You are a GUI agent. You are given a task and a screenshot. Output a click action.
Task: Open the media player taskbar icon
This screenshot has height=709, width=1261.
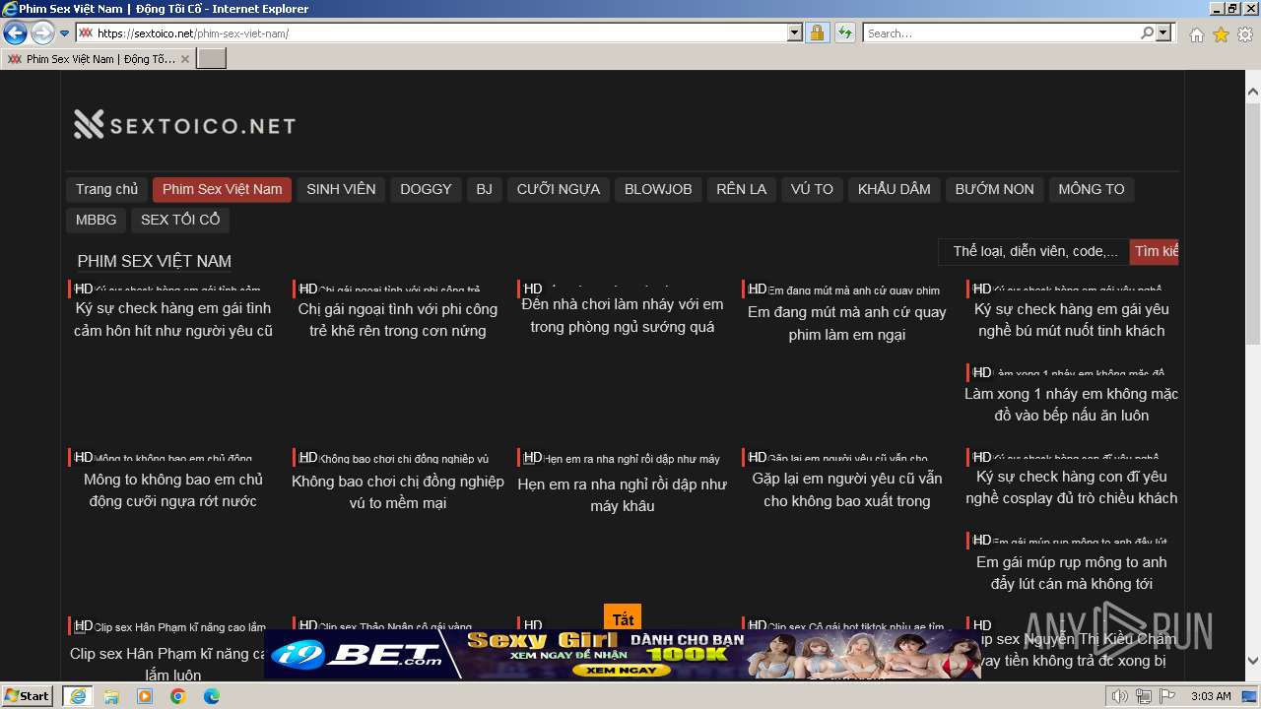point(145,696)
